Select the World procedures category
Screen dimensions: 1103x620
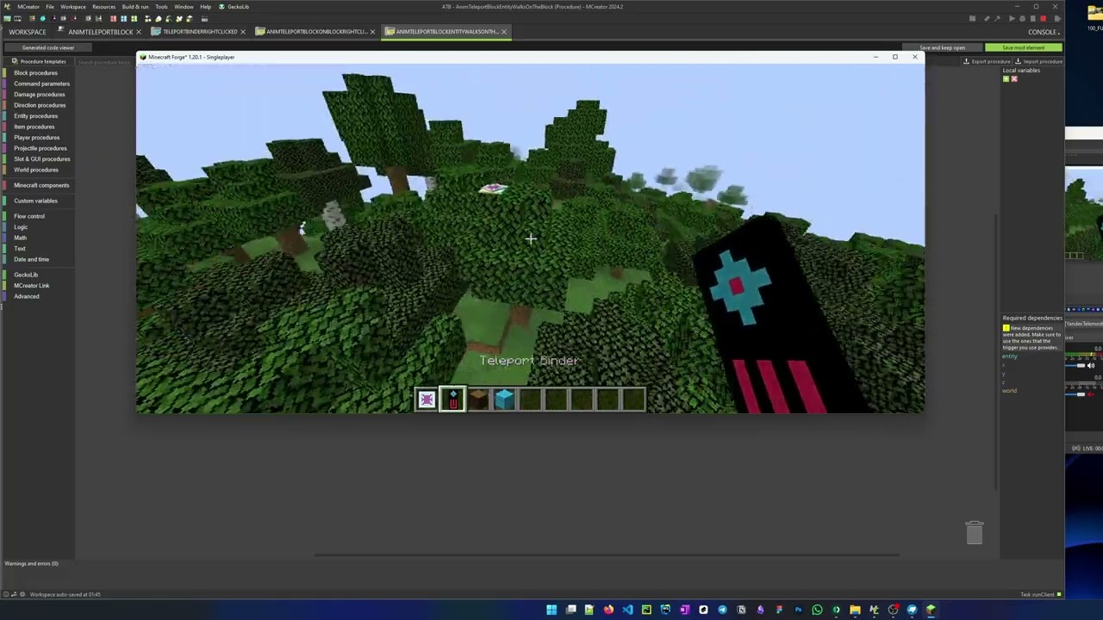(35, 170)
